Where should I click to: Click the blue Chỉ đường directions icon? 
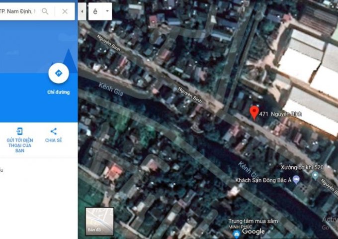[x=58, y=74]
